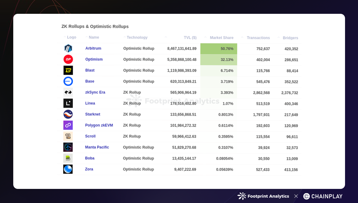Open the Arbitrum name link

pos(93,48)
